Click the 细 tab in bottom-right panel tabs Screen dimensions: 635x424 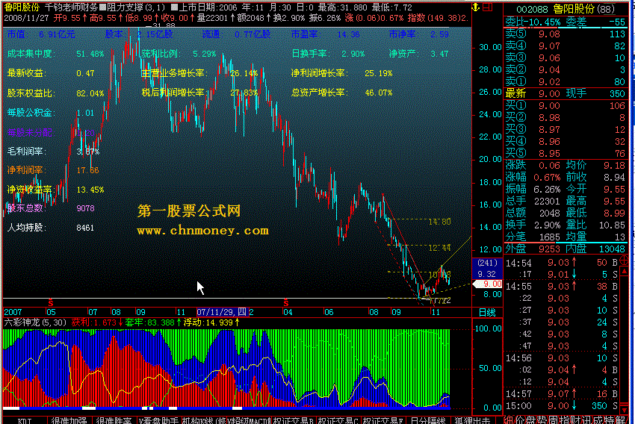(508, 420)
